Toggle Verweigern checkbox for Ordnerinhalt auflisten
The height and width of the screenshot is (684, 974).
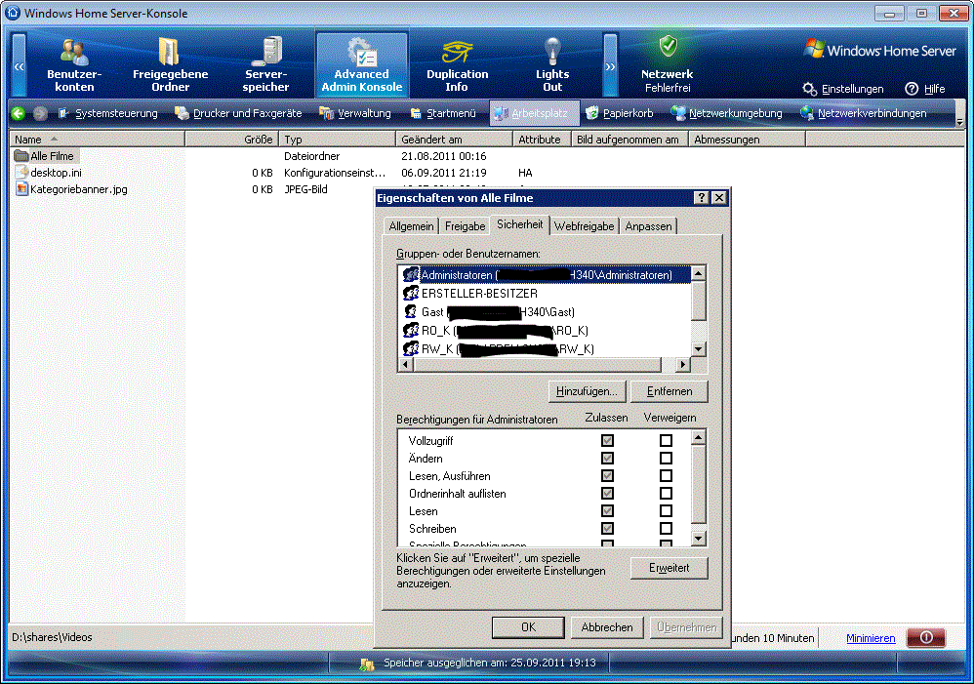click(x=666, y=494)
